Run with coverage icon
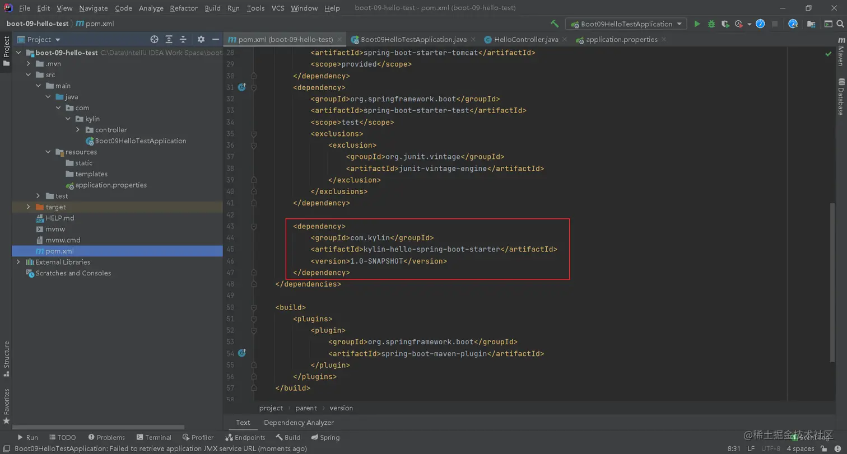 (x=725, y=24)
